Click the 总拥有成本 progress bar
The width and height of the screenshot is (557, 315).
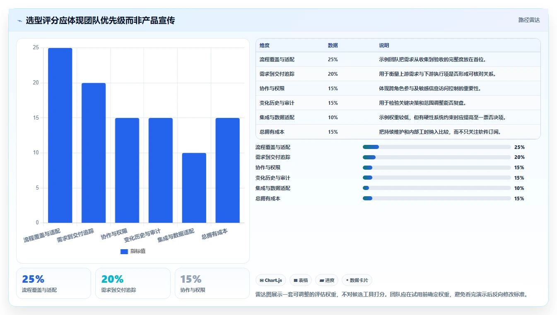(x=437, y=198)
